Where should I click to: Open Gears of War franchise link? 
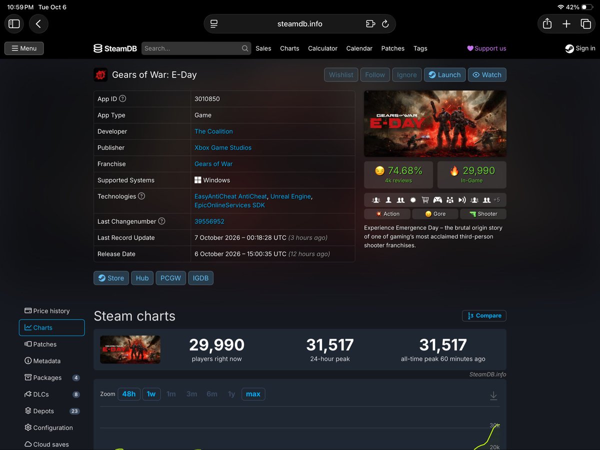[213, 164]
